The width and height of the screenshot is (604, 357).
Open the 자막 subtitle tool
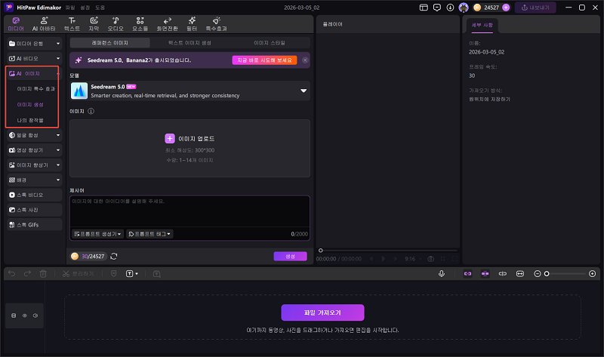[x=94, y=24]
